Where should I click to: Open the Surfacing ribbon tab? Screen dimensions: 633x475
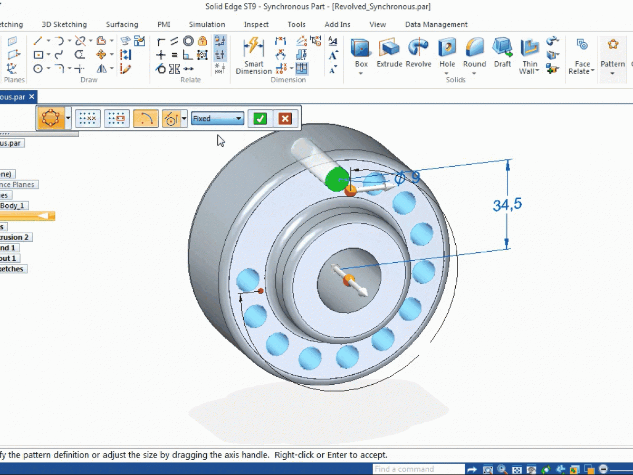tap(122, 24)
